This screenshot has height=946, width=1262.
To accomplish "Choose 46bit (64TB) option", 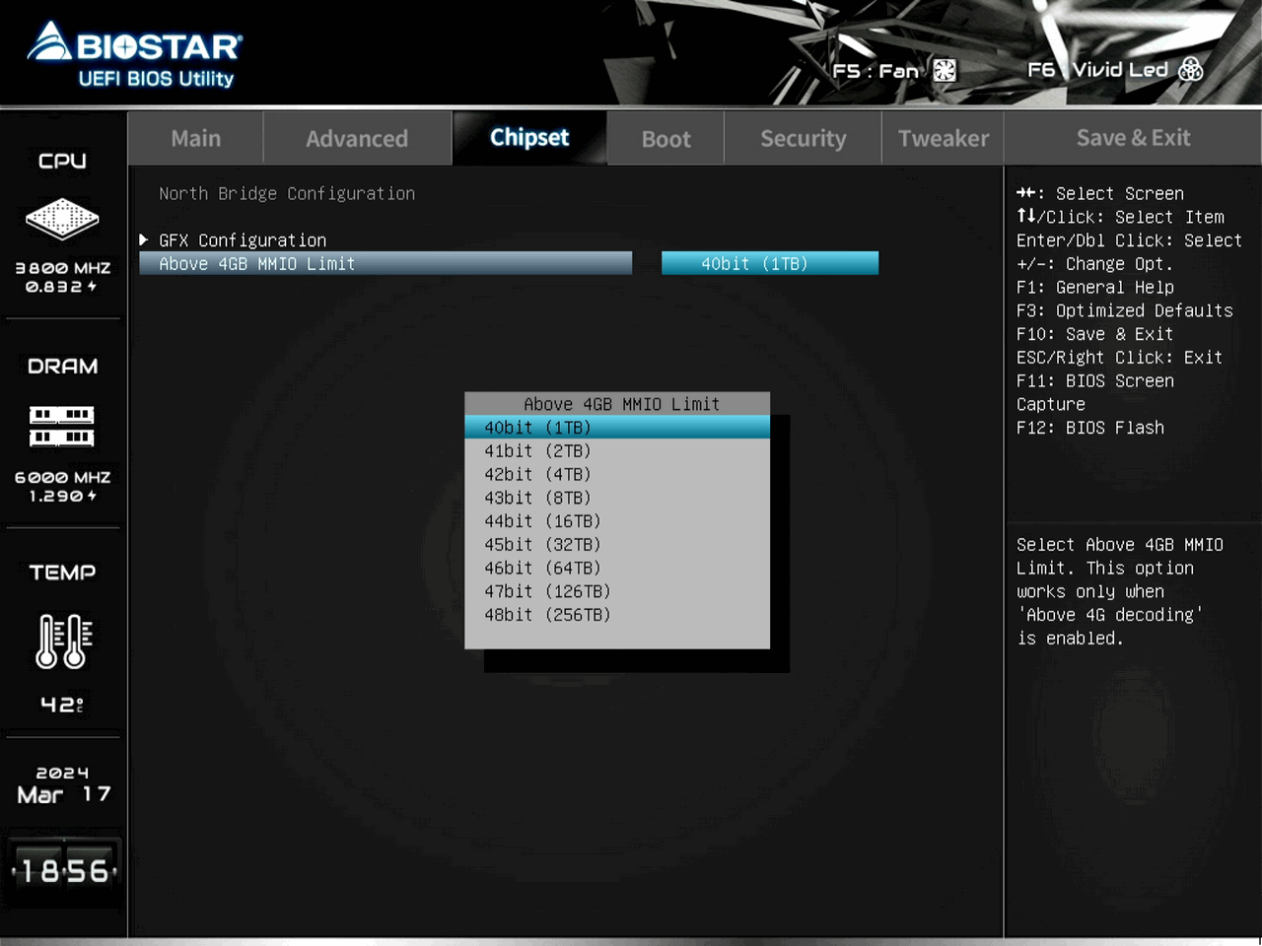I will [x=617, y=568].
